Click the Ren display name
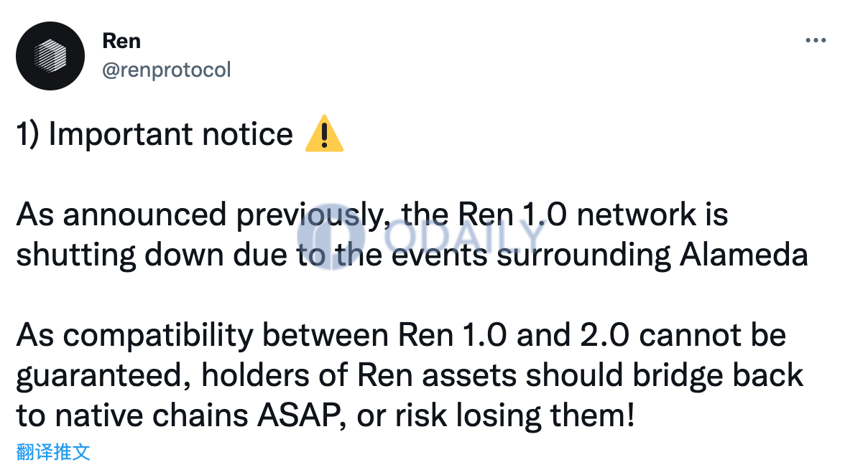 click(x=121, y=41)
